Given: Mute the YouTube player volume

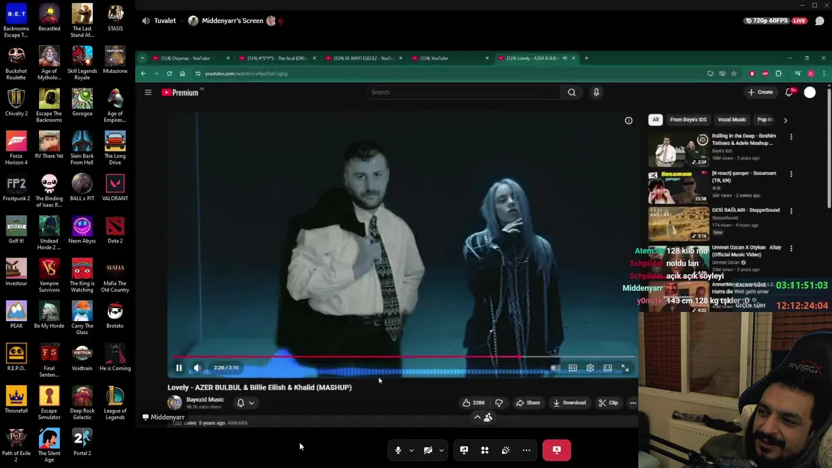Looking at the screenshot, I should (197, 368).
